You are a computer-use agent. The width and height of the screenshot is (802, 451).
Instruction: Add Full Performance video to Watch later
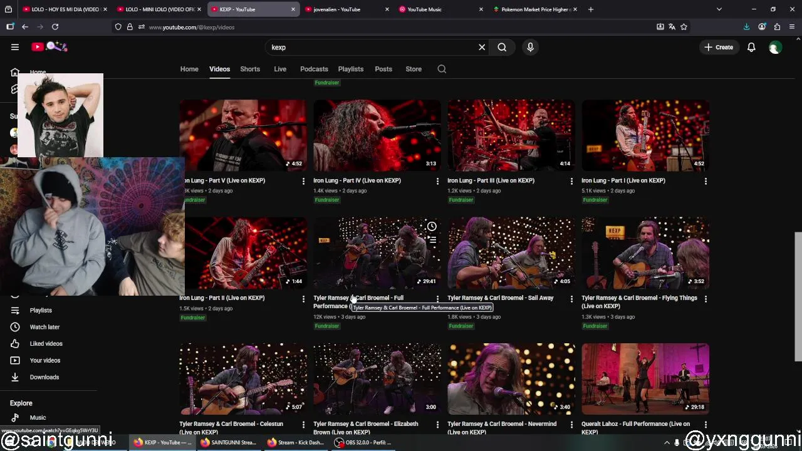[432, 226]
